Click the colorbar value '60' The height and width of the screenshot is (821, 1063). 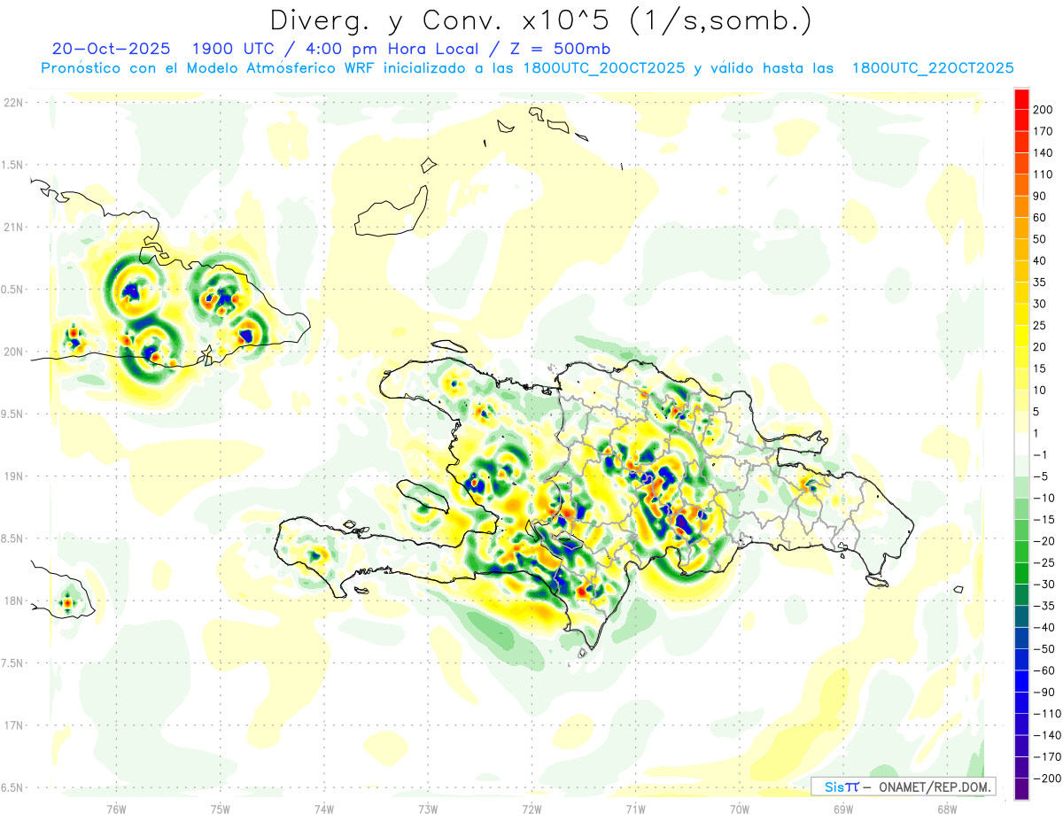pos(1041,218)
